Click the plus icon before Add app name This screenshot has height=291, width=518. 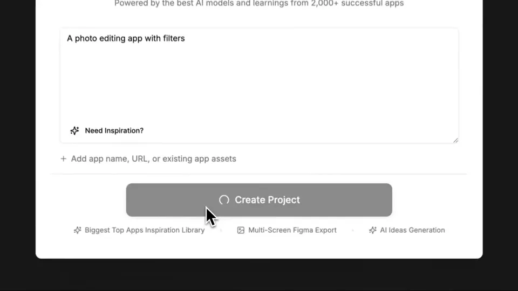(64, 158)
